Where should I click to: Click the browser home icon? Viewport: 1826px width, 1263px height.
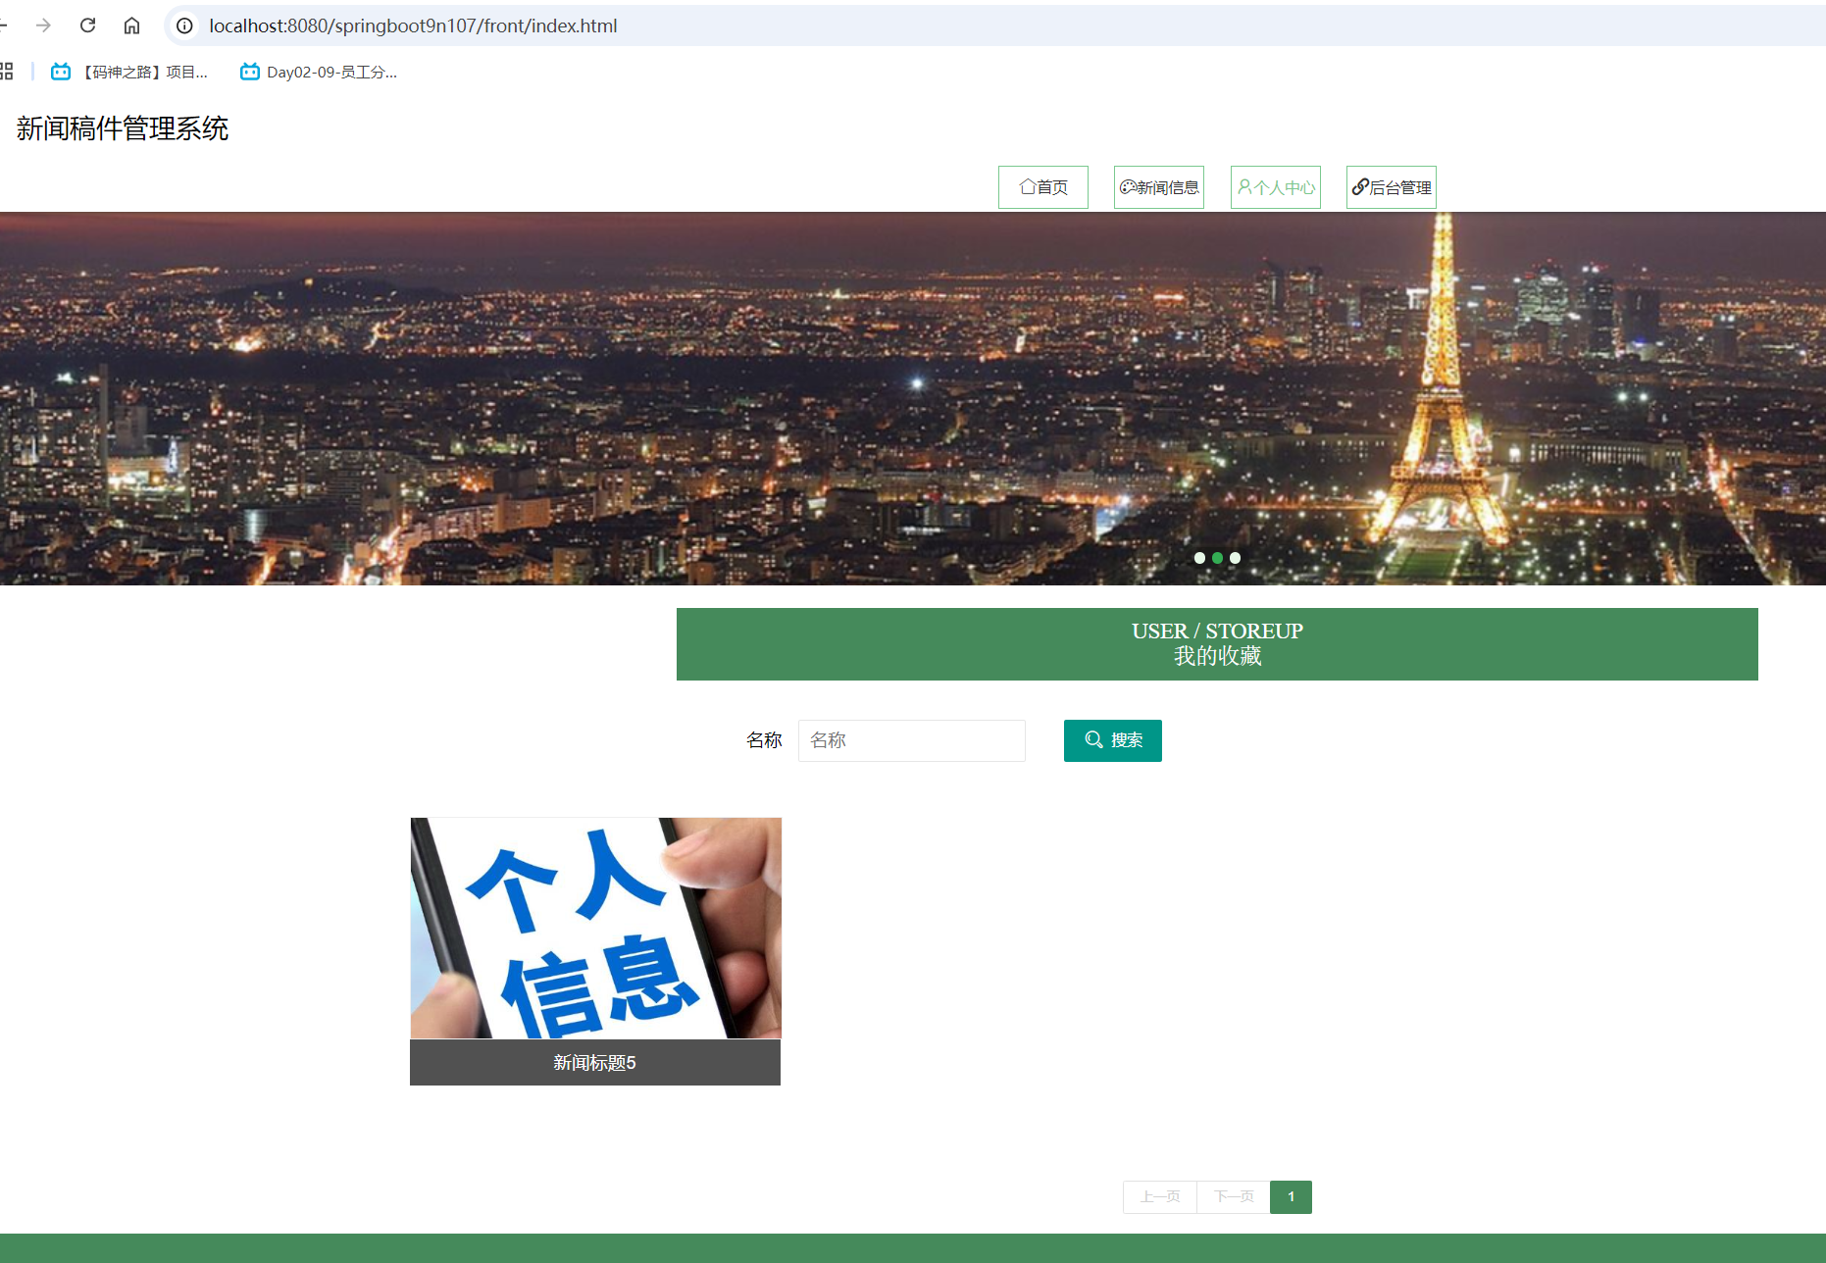click(x=131, y=25)
